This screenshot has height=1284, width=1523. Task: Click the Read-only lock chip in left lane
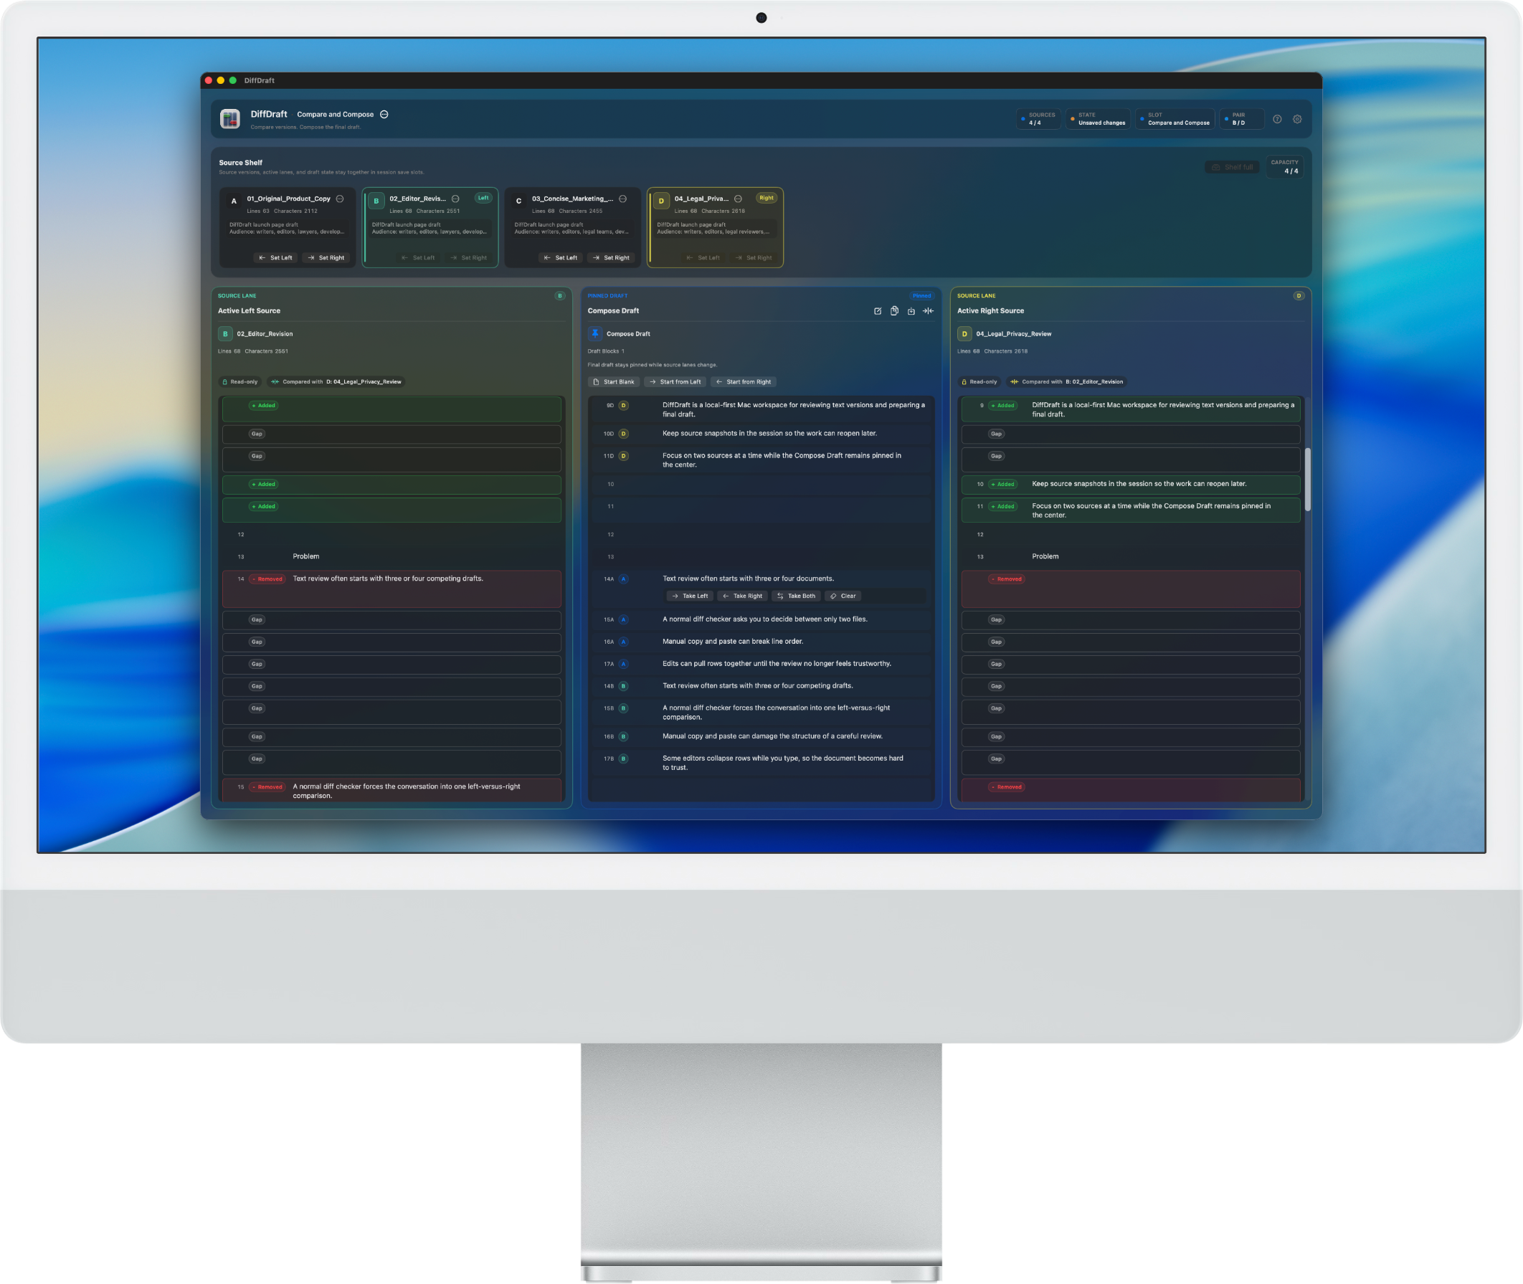240,382
